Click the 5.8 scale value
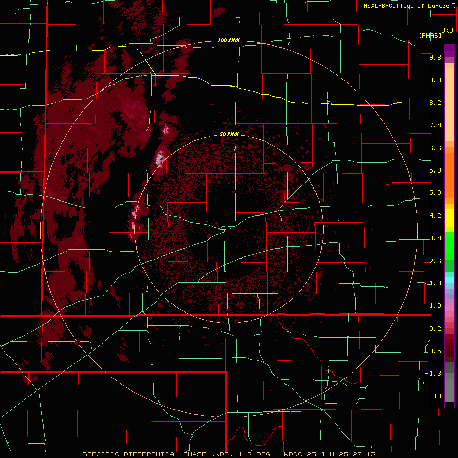 tap(435, 170)
